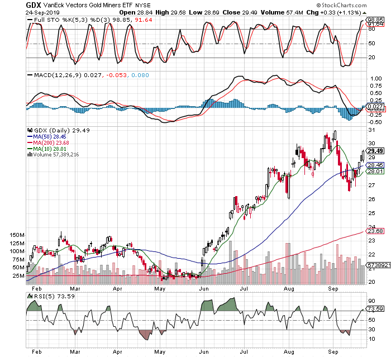Click the 0.027 flag on MACD right axis
This screenshot has height=357, width=391.
pyautogui.click(x=375, y=107)
